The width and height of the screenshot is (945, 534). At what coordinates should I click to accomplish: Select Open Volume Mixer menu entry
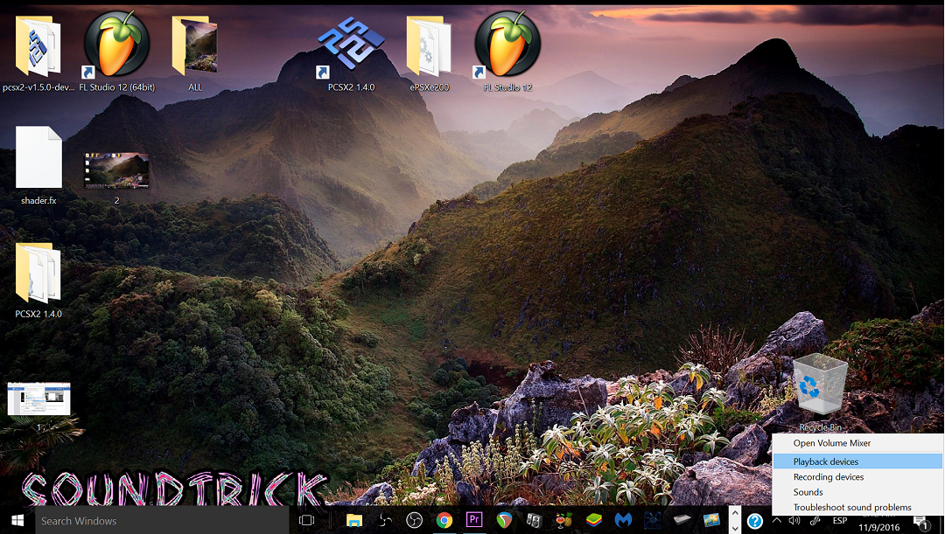coord(831,443)
